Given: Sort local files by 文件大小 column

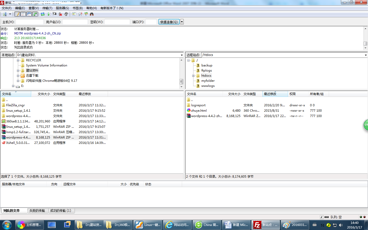Looking at the screenshot, I should (x=41, y=94).
